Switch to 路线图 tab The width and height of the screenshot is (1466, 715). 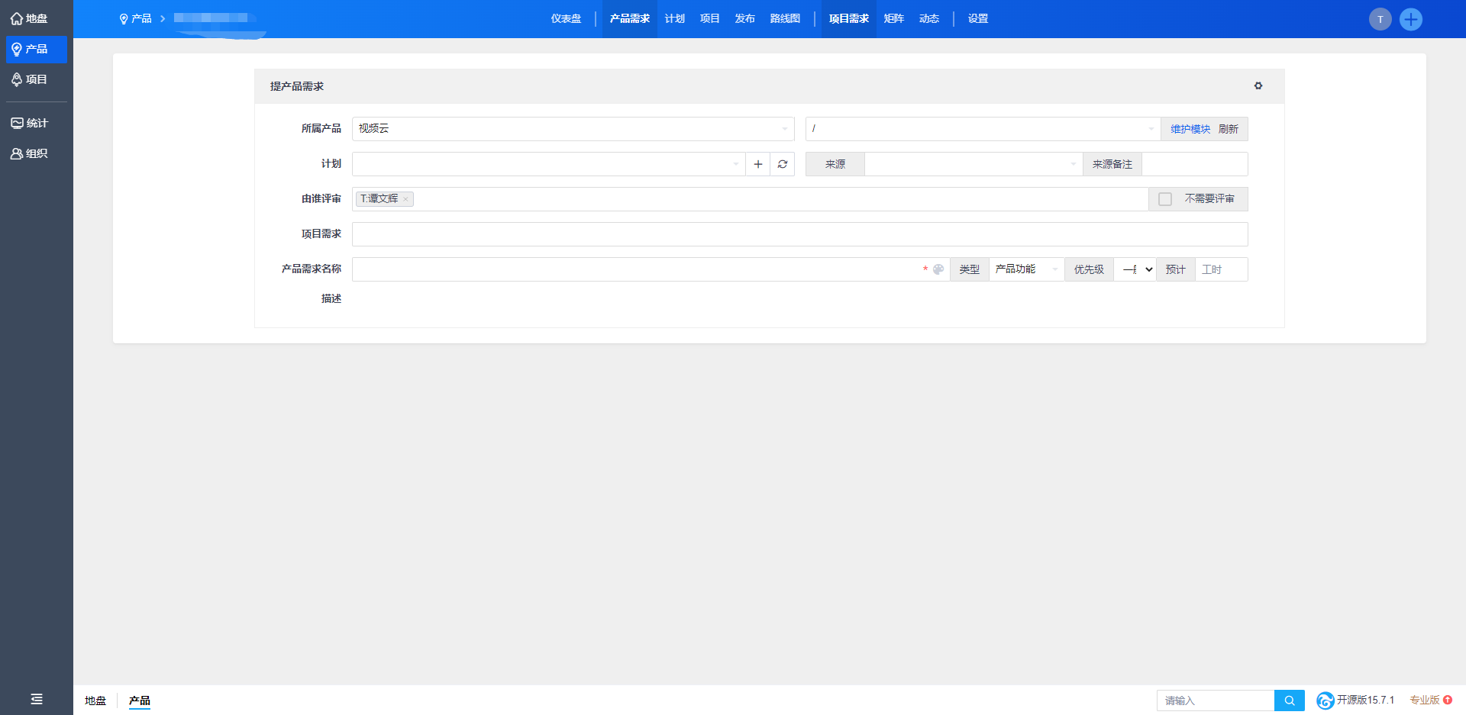click(785, 19)
